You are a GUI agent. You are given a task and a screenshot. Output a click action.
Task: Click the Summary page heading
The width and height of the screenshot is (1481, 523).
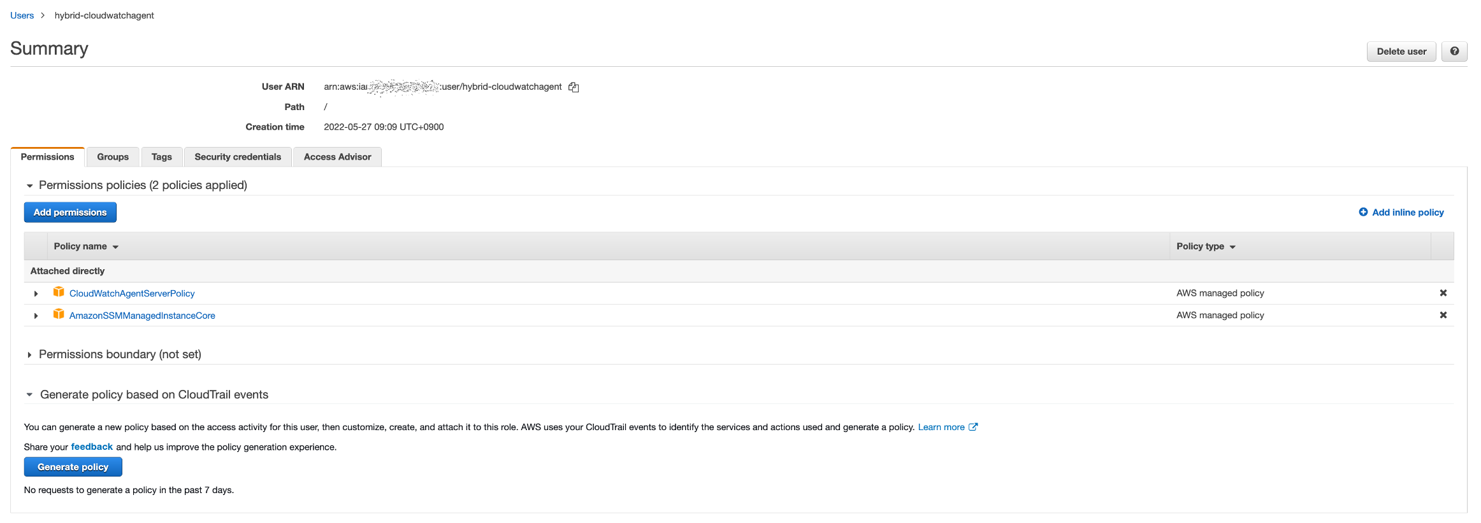tap(49, 49)
